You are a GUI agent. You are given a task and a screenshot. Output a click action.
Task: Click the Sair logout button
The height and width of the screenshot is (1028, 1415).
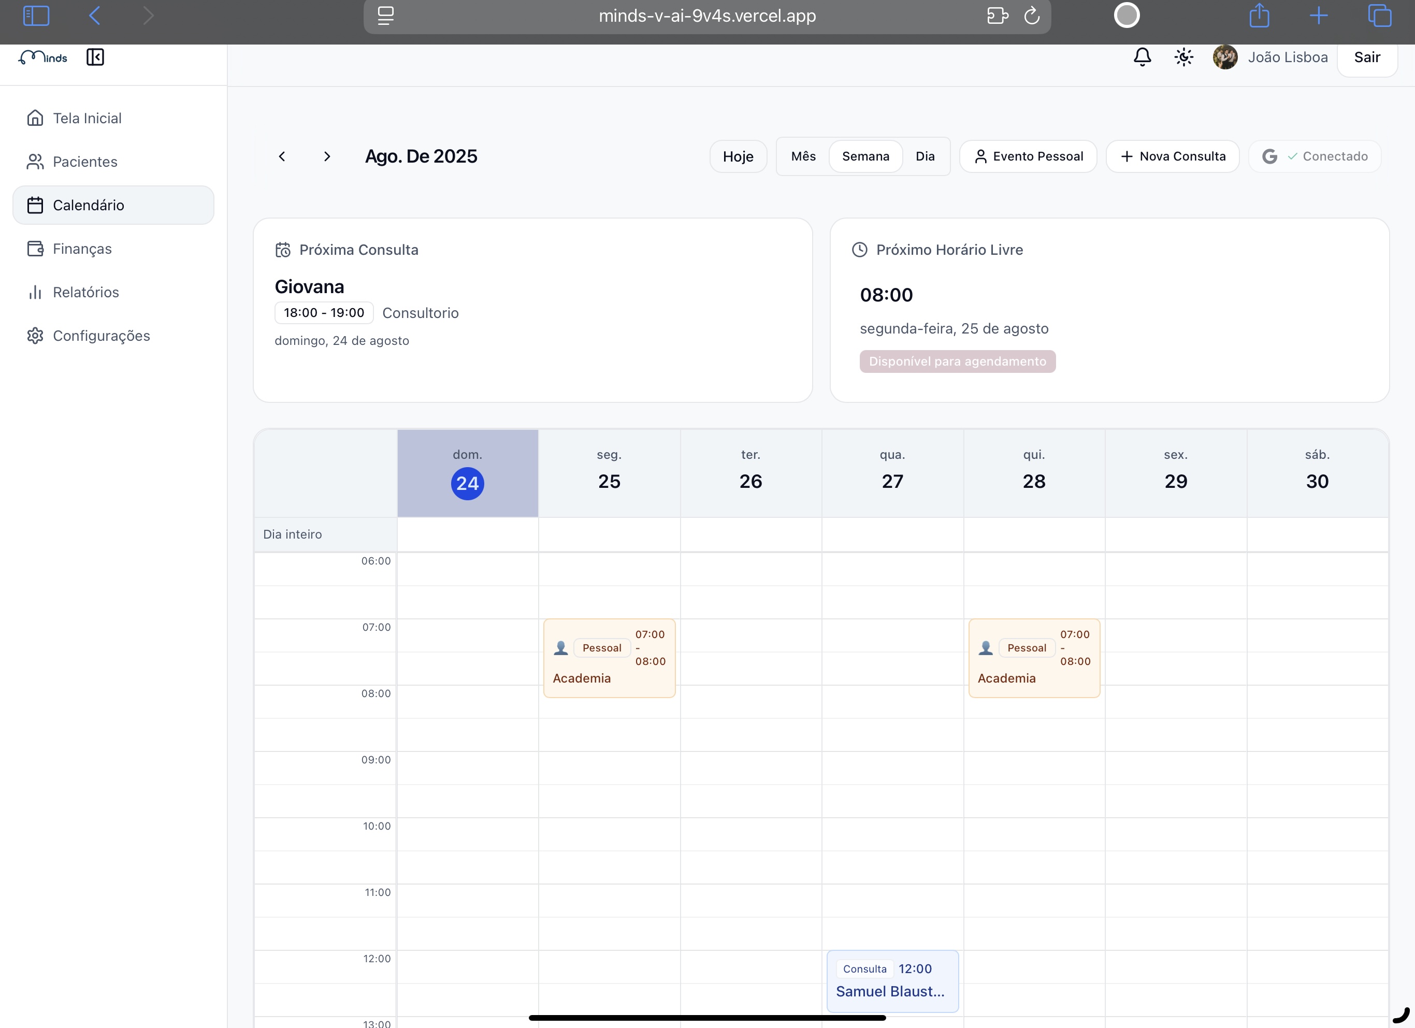point(1366,57)
